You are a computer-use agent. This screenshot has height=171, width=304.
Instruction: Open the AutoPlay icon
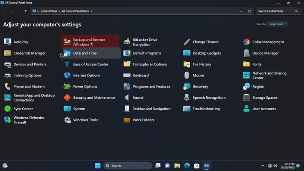pyautogui.click(x=8, y=42)
